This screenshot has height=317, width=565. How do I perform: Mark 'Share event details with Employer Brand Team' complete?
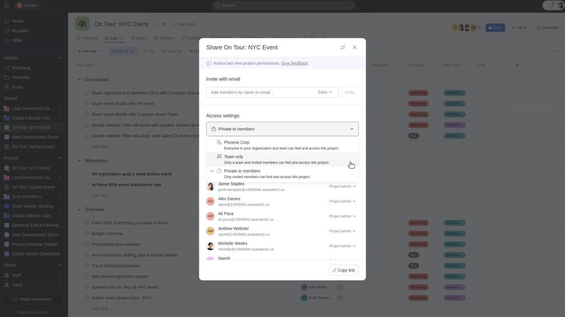tap(86, 114)
